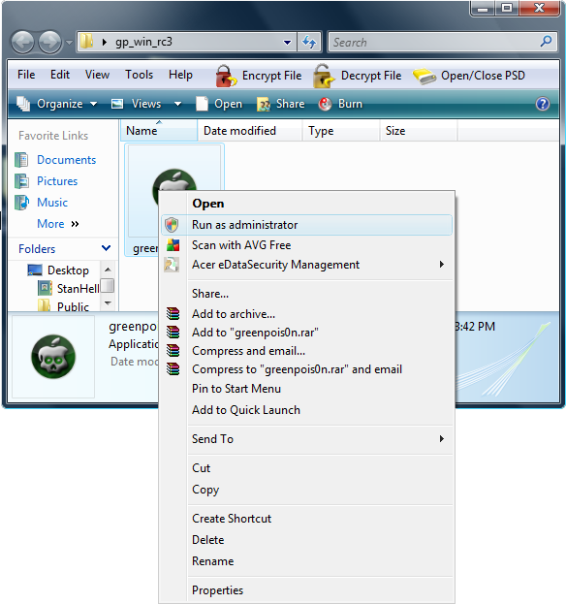The image size is (566, 604).
Task: Open the Help menu
Action: (180, 75)
